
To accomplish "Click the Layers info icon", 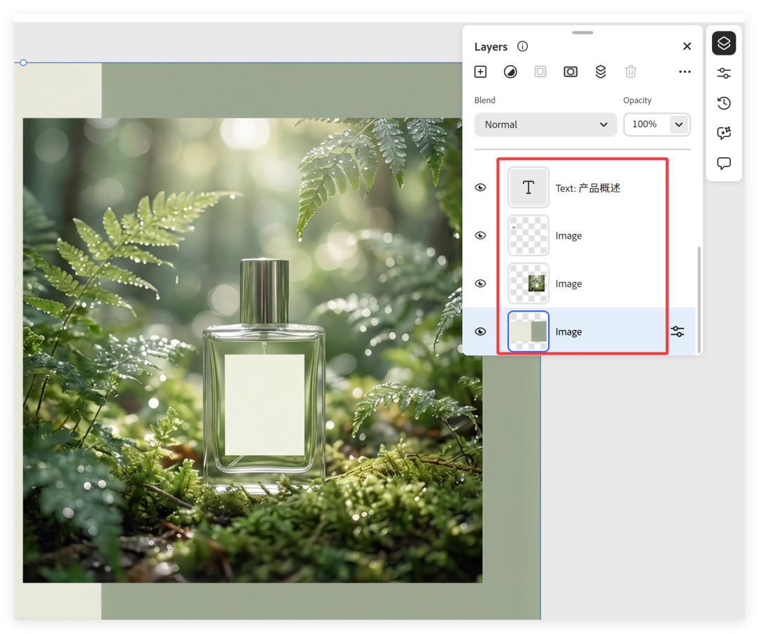I will (522, 46).
